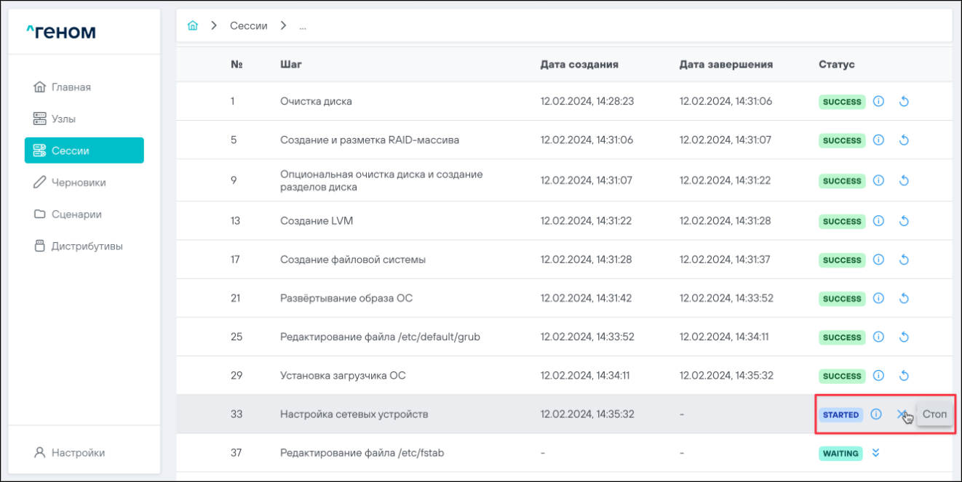Click the home icon in breadcrumb
Screen dimensions: 962x482
(x=193, y=25)
